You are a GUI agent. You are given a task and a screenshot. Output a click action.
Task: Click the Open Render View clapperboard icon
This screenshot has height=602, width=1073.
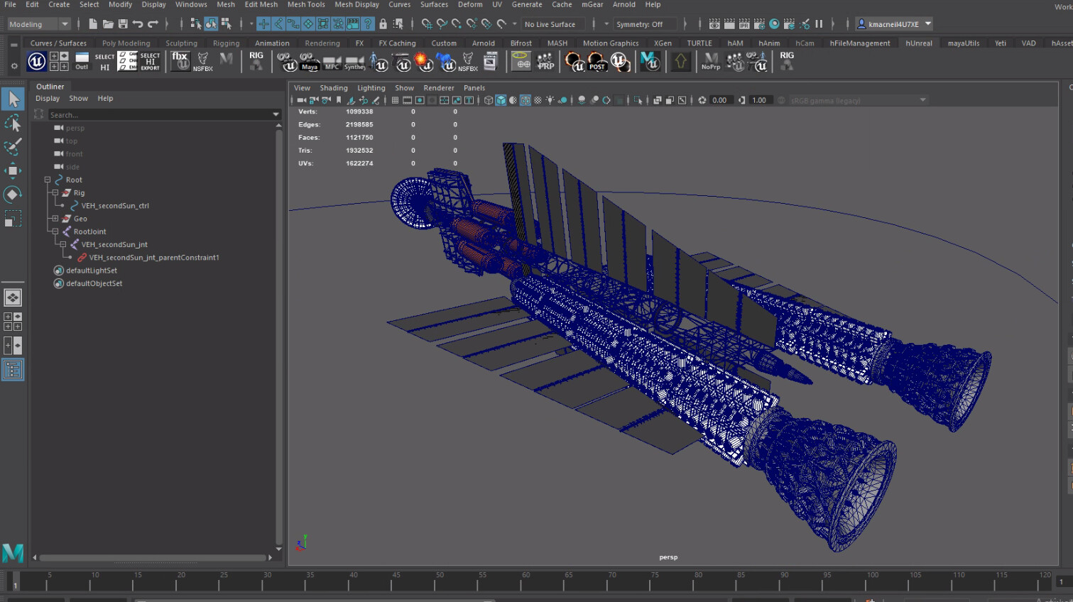pos(714,24)
